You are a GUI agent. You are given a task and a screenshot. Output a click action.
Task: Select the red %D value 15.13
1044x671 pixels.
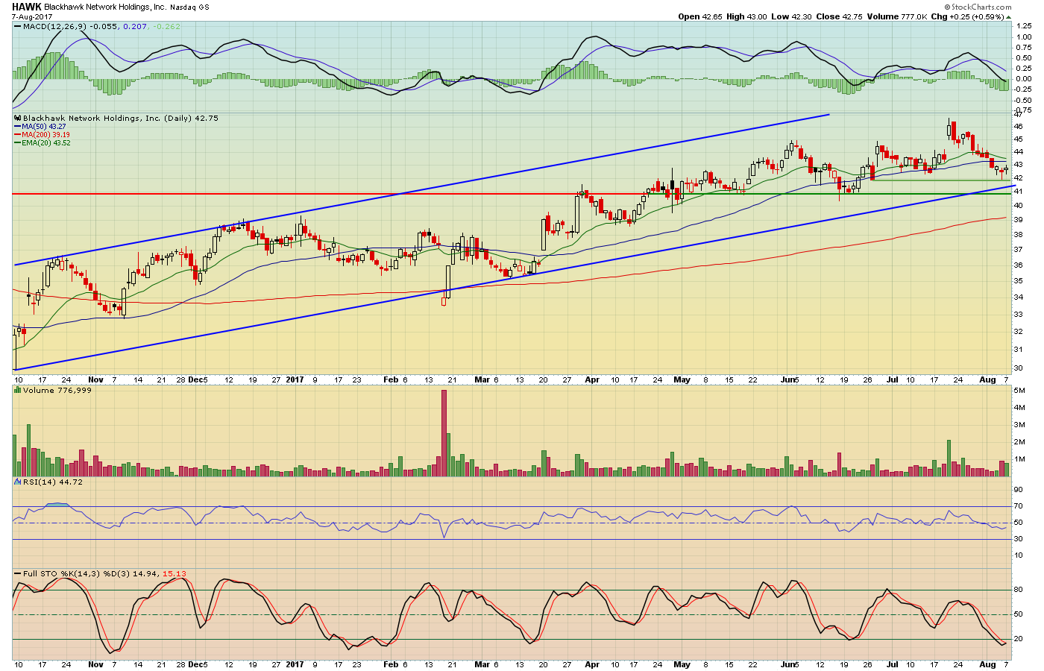tap(174, 573)
